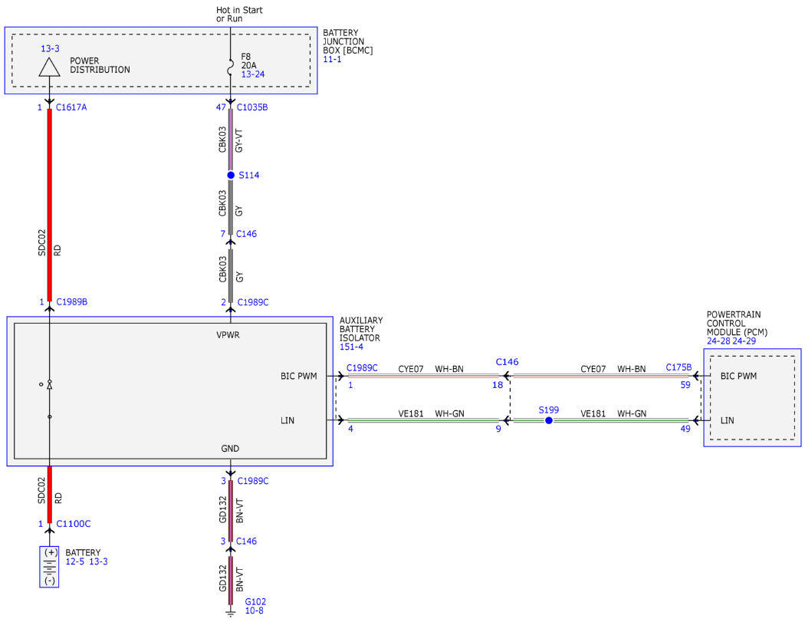Click the F8 20A fuse symbol
Viewport: 805px width, 622px height.
point(231,64)
